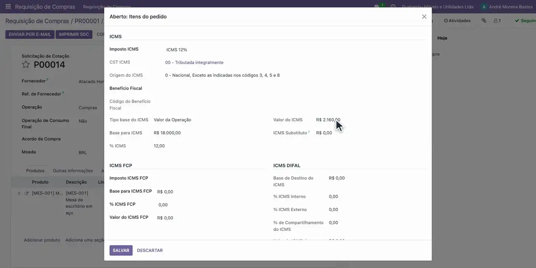
Task: Select the Origem do ICMS value
Action: pos(222,75)
